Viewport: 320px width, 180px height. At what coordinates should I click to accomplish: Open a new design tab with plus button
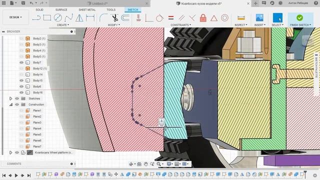coord(255,3)
